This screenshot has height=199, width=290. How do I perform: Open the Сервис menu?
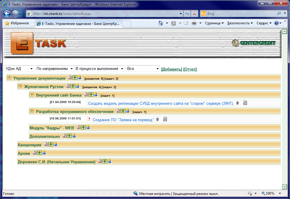pos(264,23)
